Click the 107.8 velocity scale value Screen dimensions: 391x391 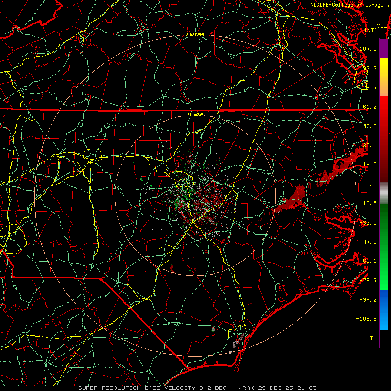point(368,49)
